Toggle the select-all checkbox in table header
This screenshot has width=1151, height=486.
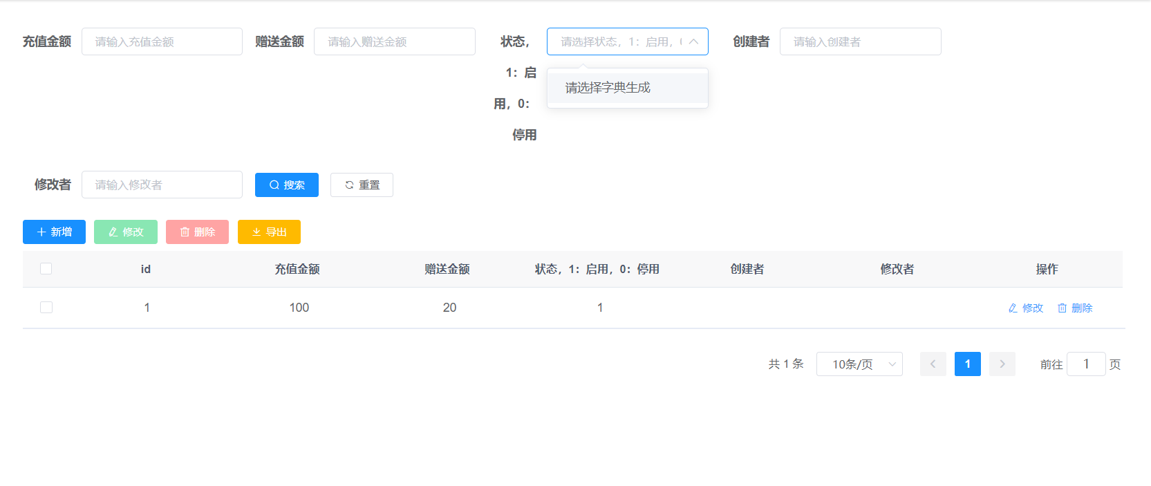point(46,269)
